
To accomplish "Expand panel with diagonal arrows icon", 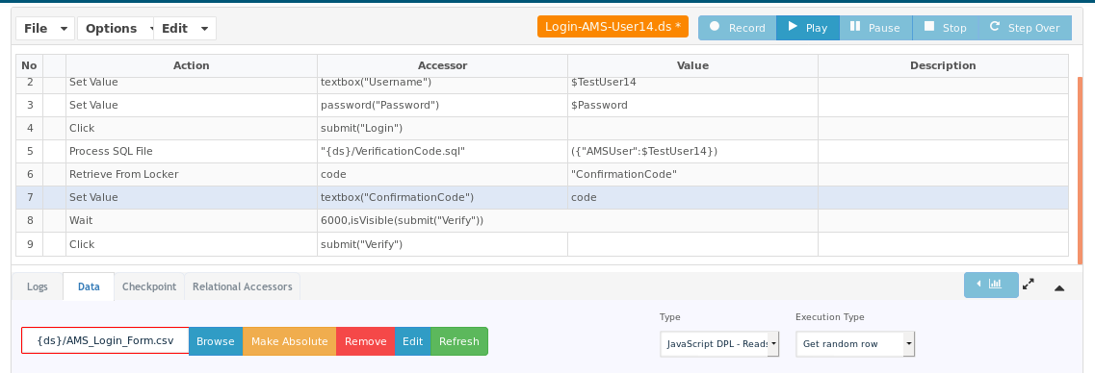I will (1028, 285).
